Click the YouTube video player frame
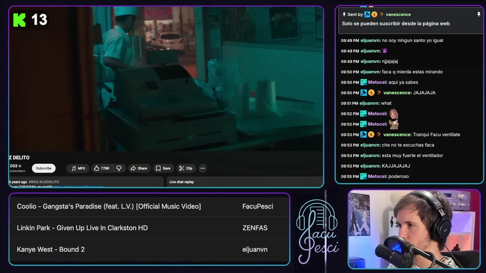The width and height of the screenshot is (486, 273). (x=166, y=78)
